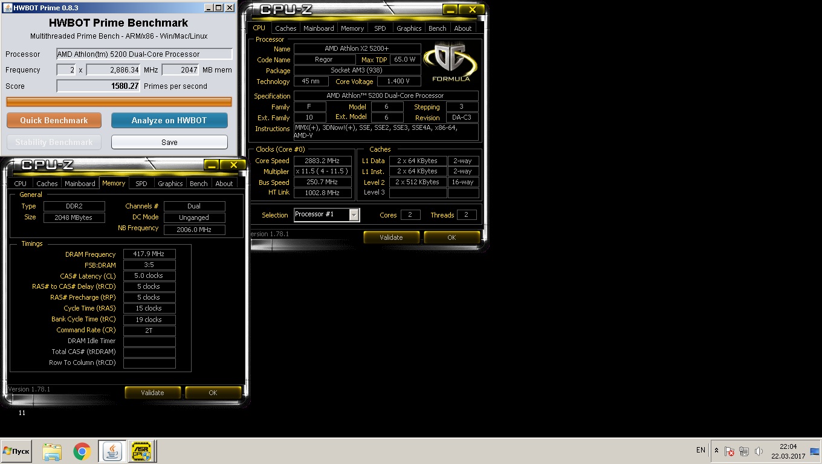822x464 pixels.
Task: Open Graphics tab in right CPU-Z window
Action: 409,28
